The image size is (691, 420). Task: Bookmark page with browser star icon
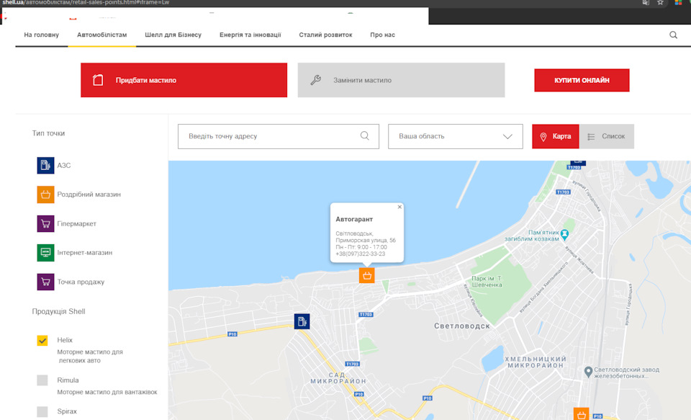660,3
